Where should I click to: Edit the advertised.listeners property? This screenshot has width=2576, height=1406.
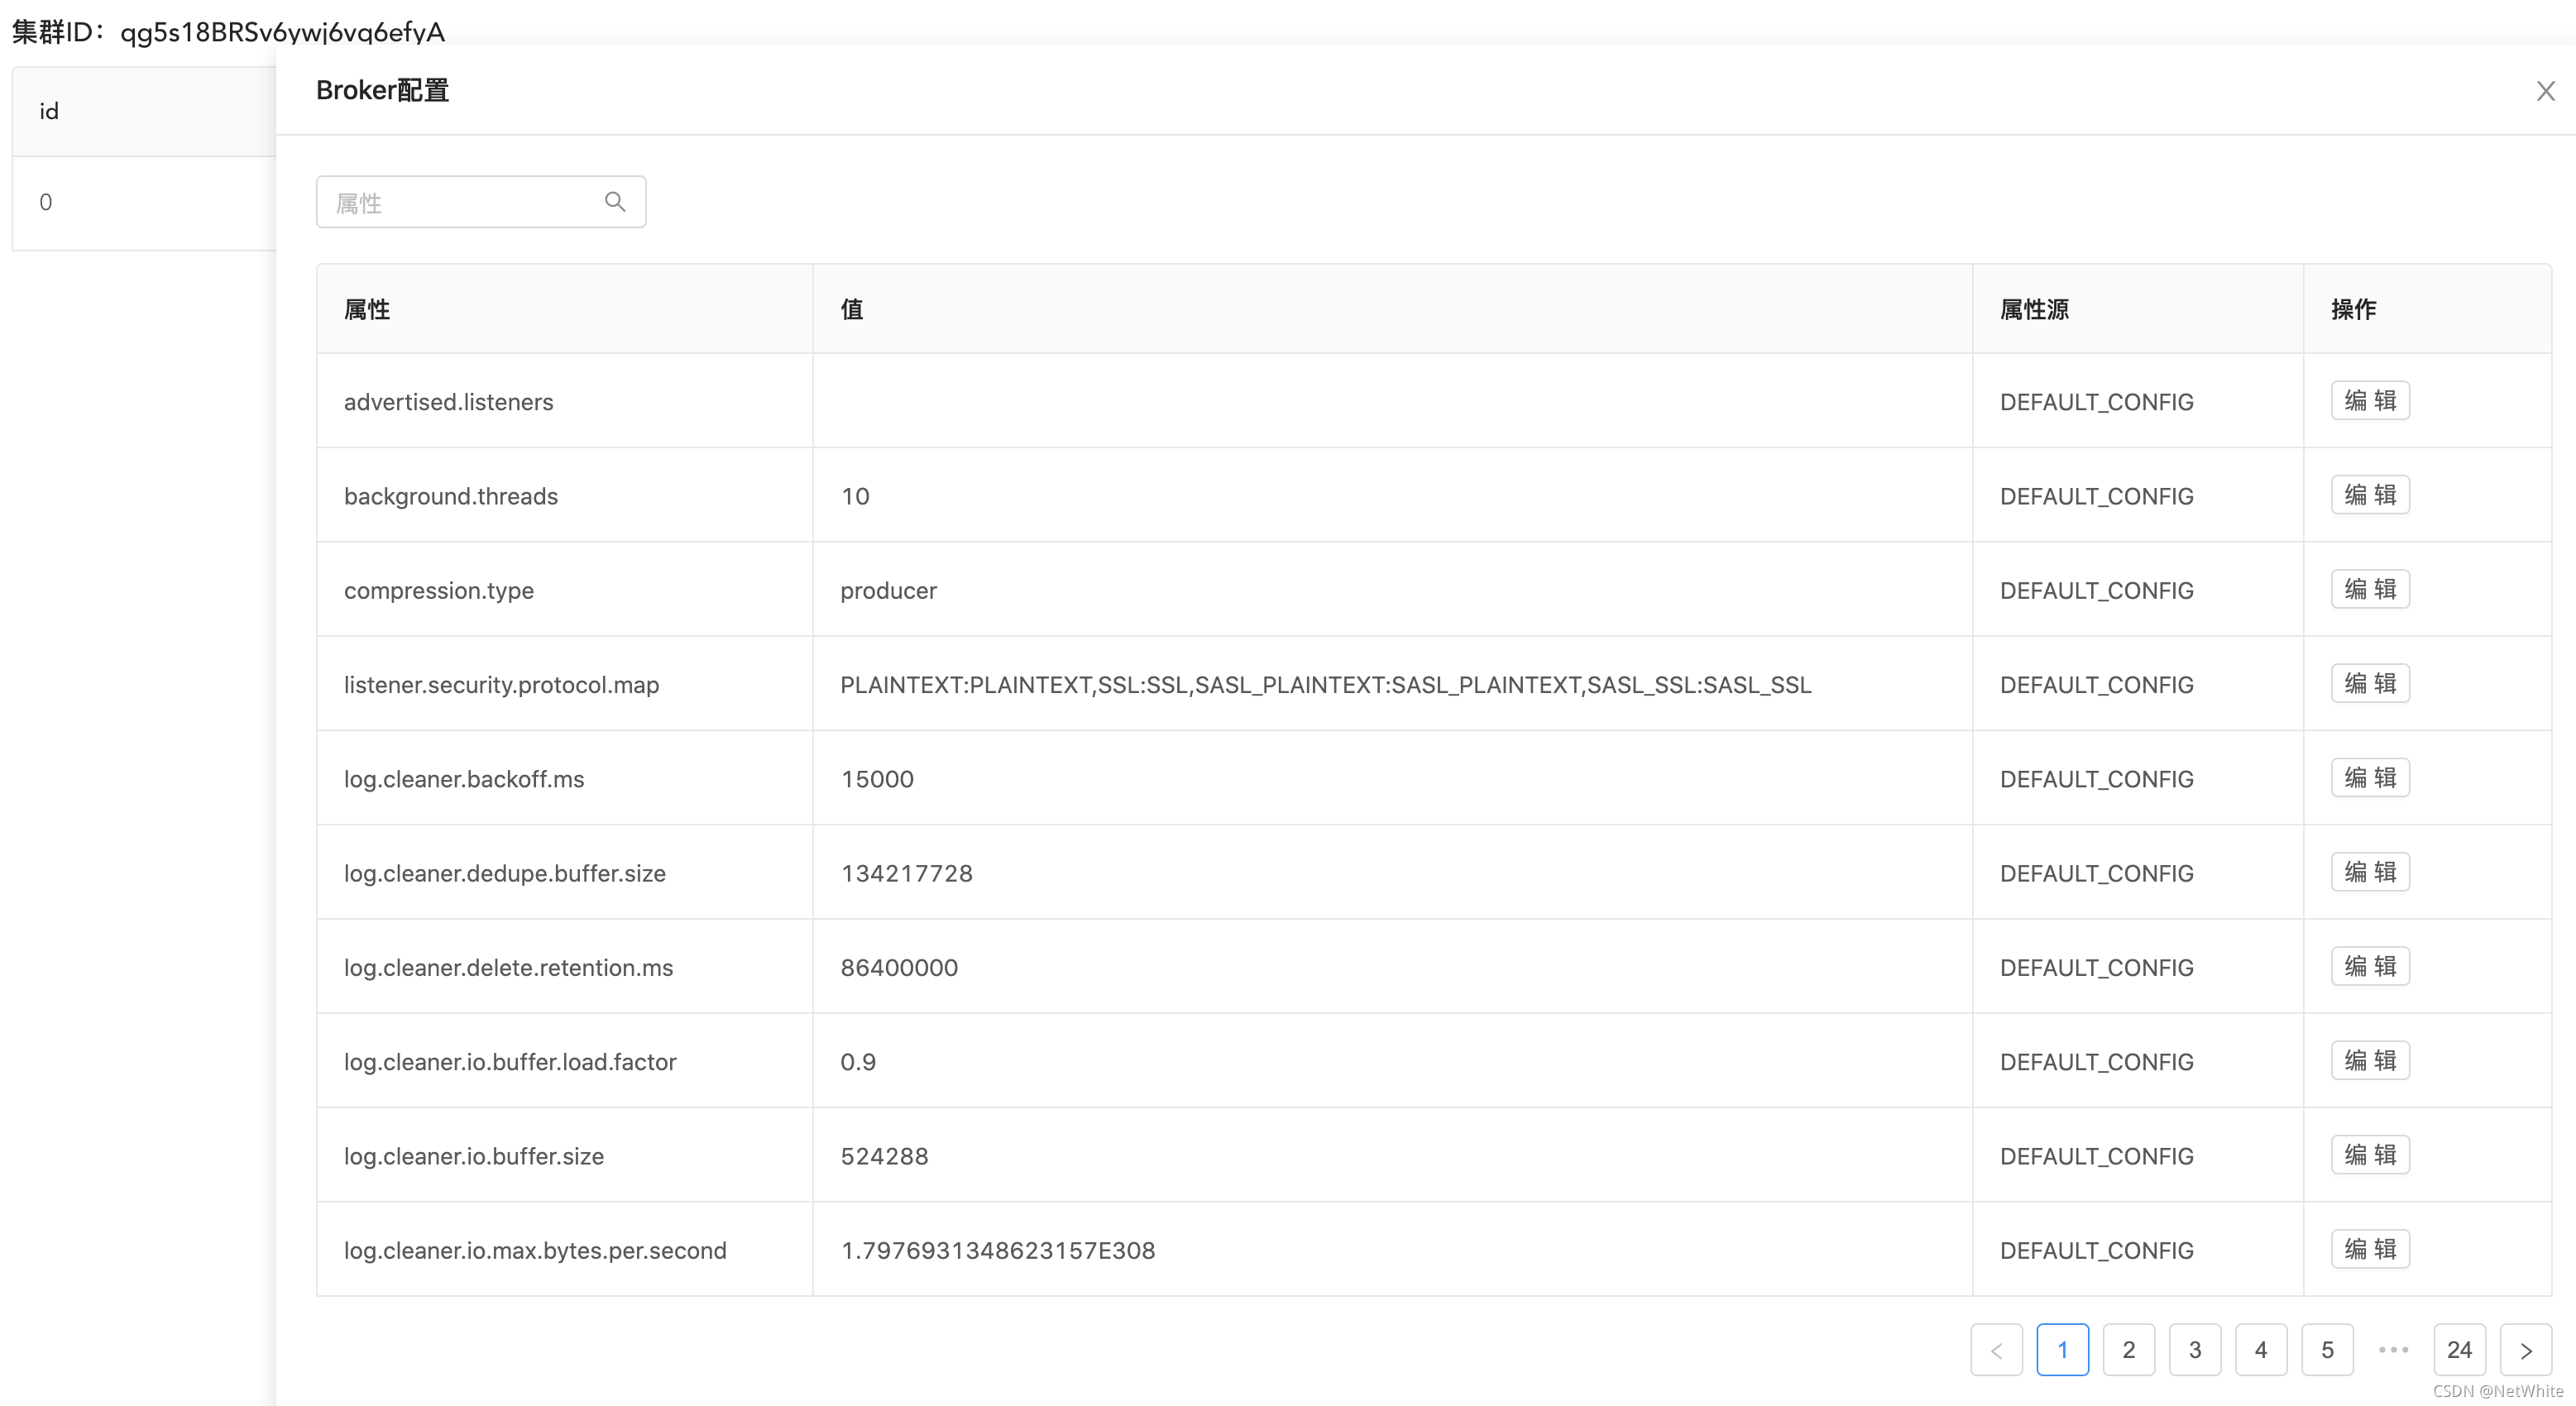(x=2370, y=401)
